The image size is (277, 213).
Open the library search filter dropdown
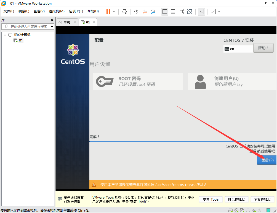tap(52, 27)
